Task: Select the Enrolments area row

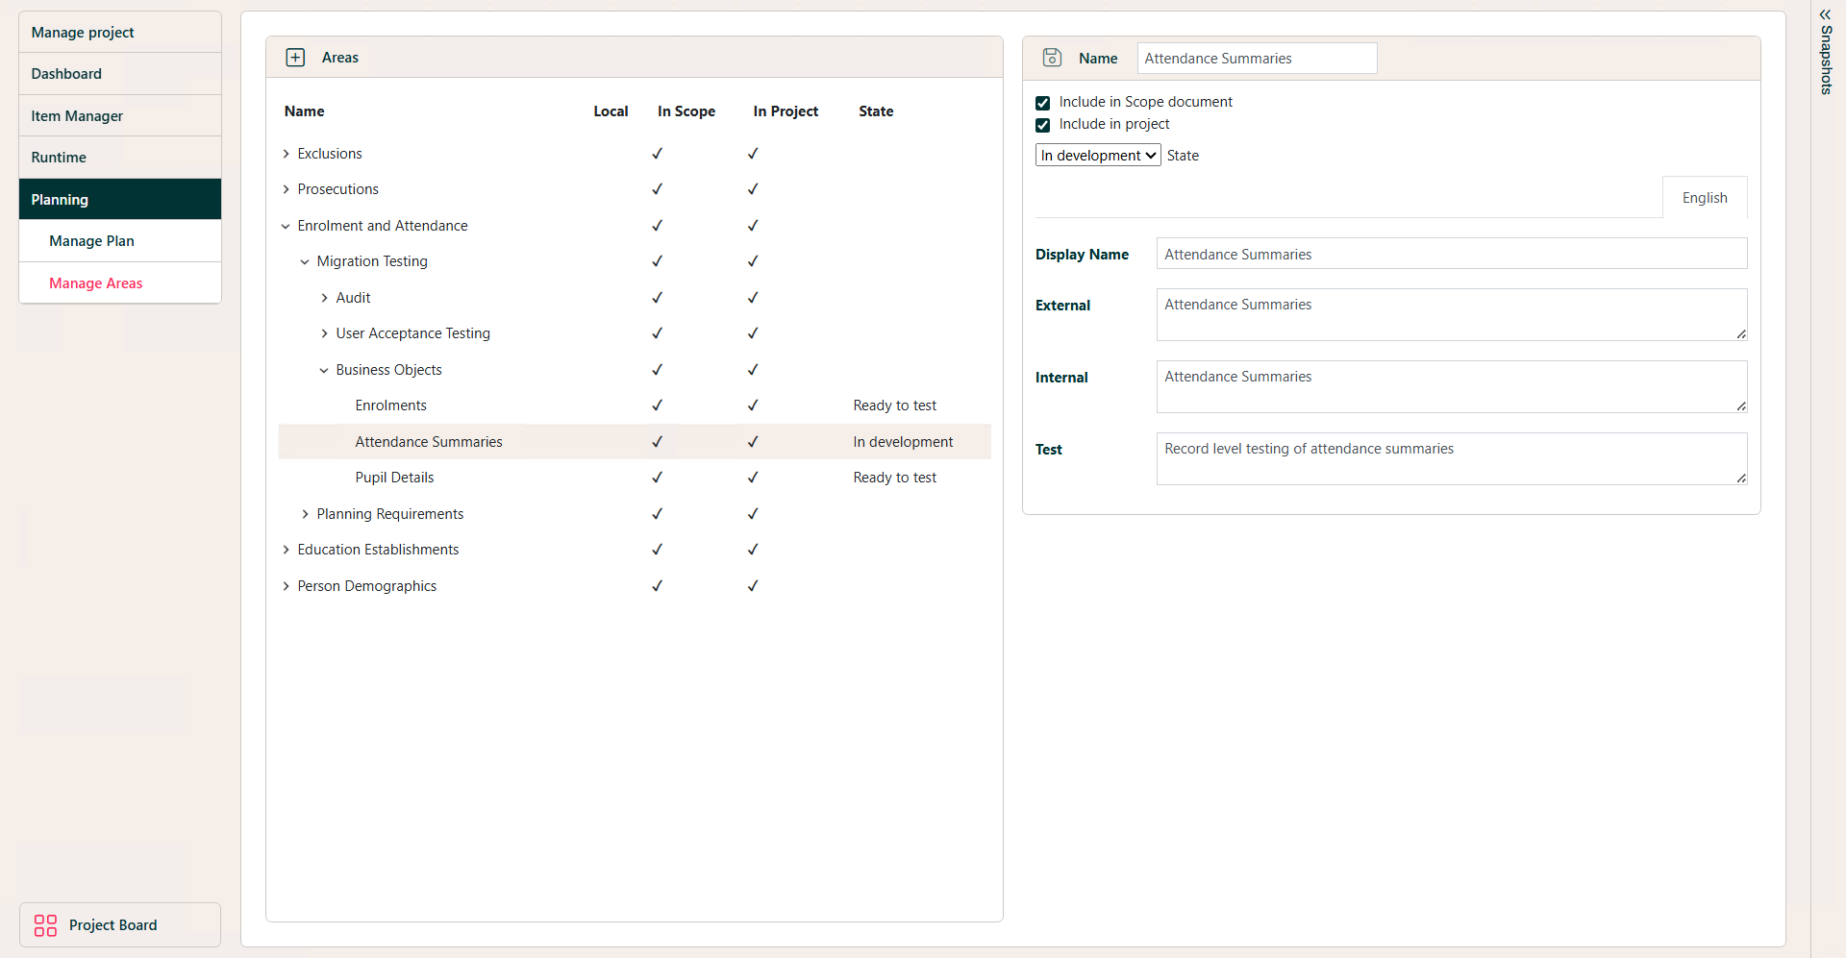Action: (390, 405)
